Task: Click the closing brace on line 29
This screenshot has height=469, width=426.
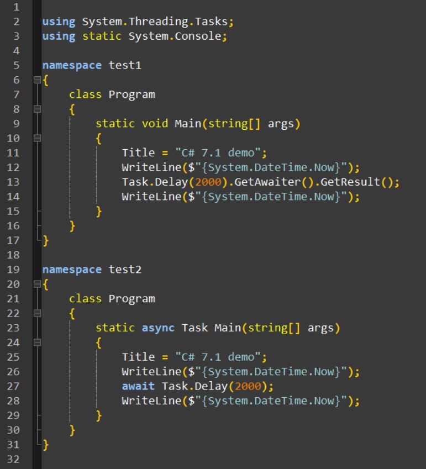Action: (99, 416)
